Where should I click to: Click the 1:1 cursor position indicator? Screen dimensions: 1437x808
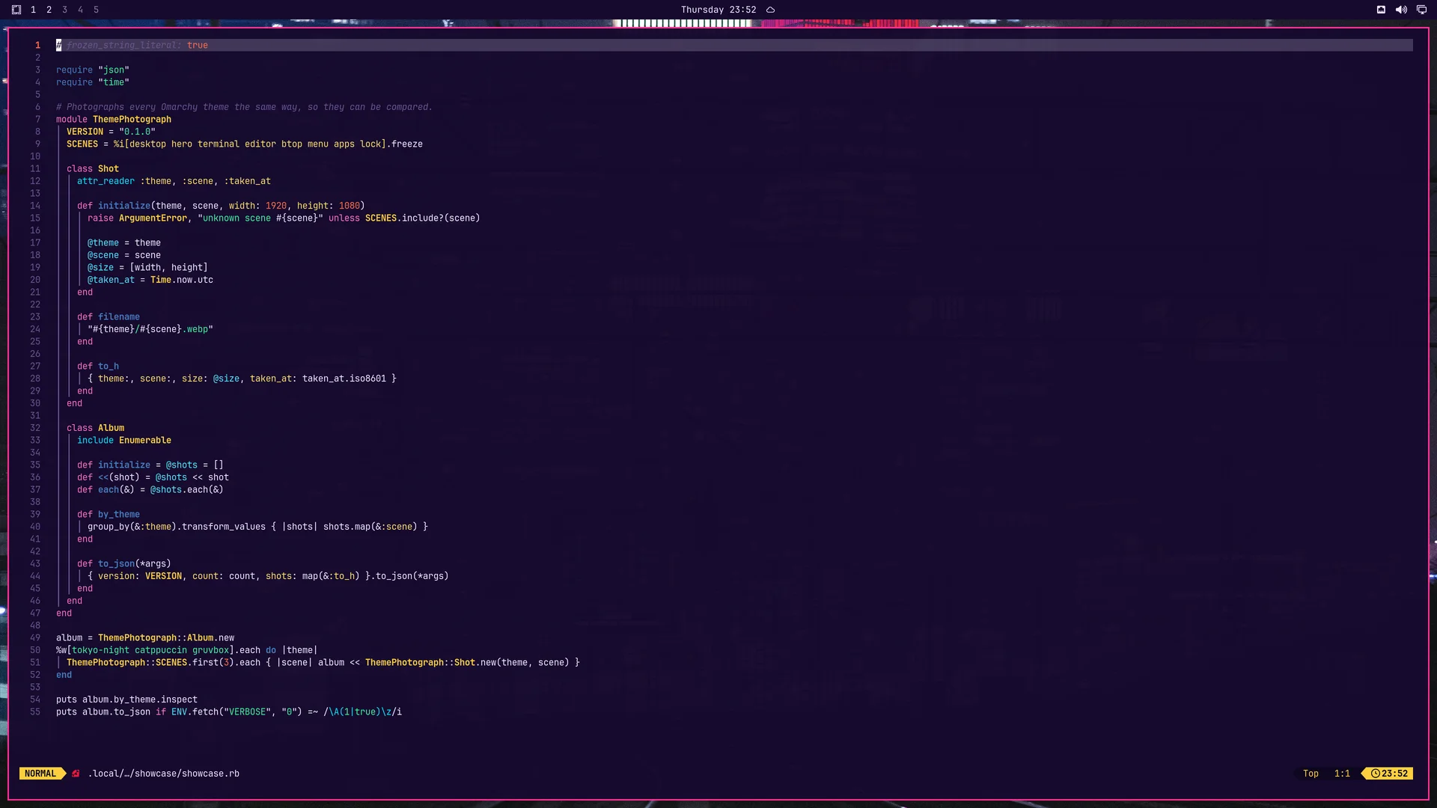1342,774
